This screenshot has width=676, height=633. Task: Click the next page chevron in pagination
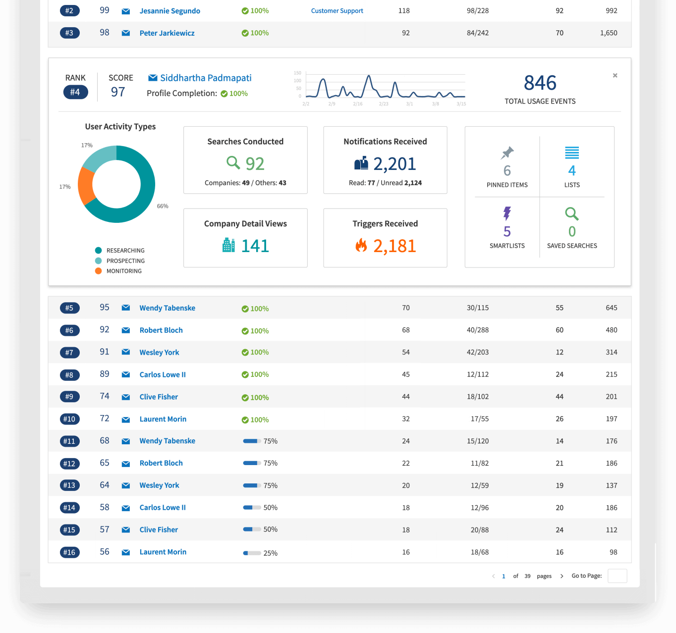coord(562,576)
